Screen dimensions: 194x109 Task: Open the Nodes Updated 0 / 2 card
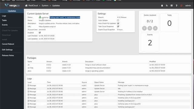tap(150, 22)
